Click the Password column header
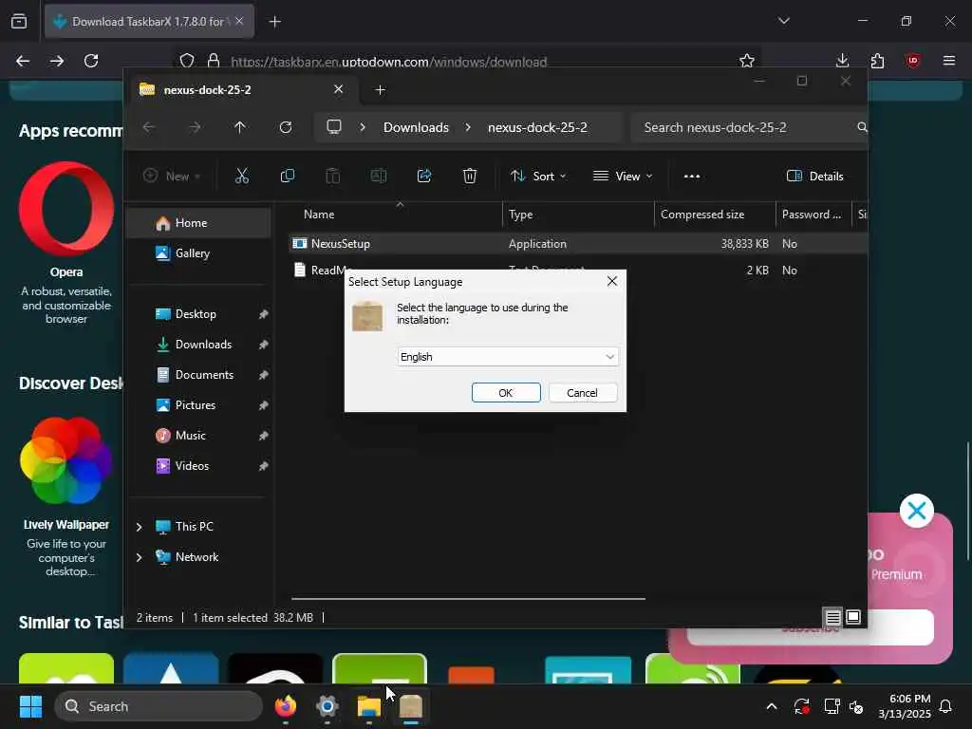 click(813, 215)
